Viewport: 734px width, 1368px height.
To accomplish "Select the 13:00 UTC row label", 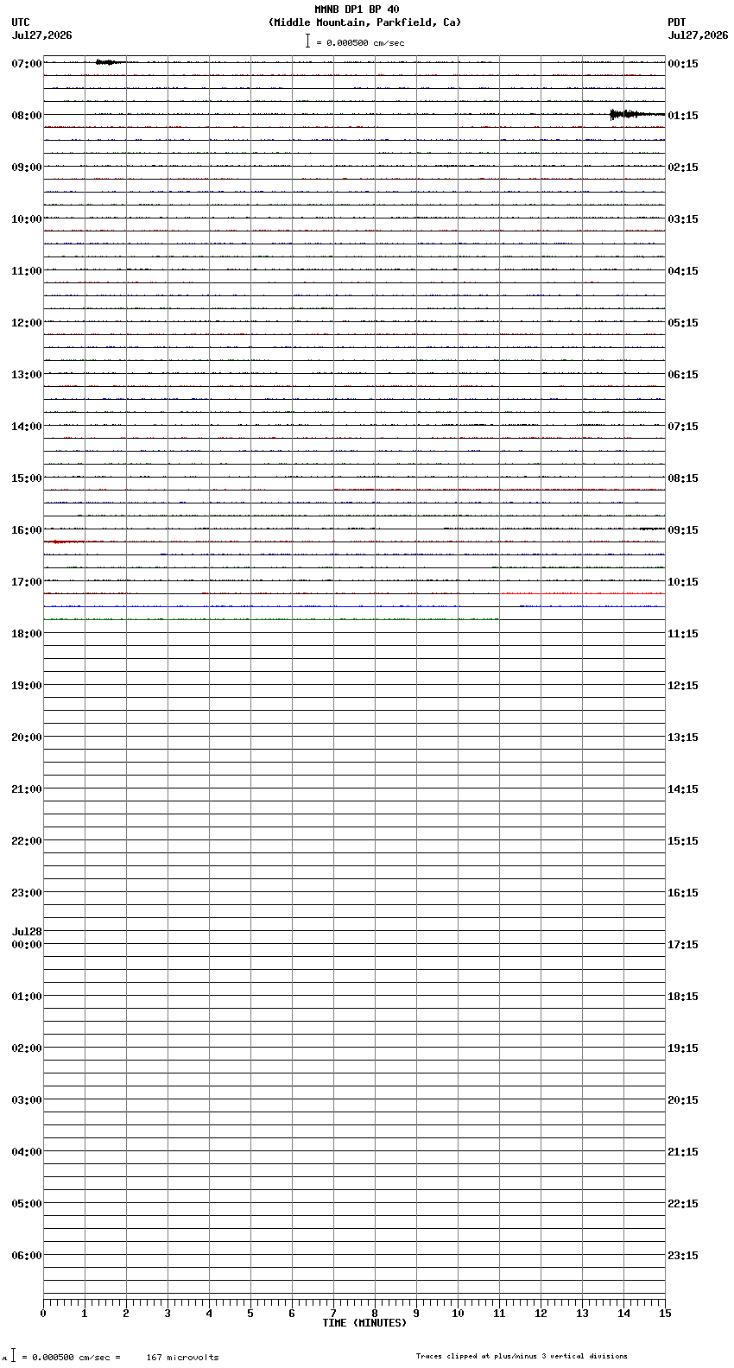I will pos(27,375).
